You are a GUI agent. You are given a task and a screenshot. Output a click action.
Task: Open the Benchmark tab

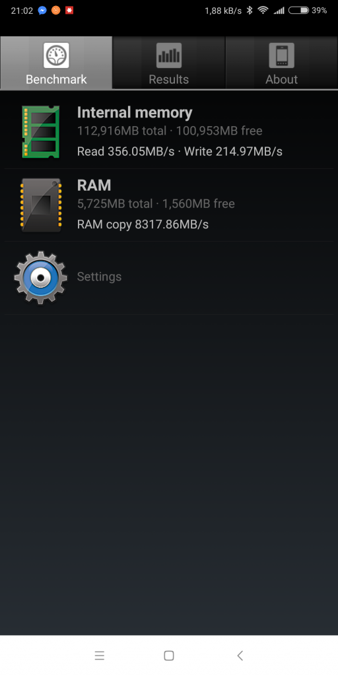[56, 63]
